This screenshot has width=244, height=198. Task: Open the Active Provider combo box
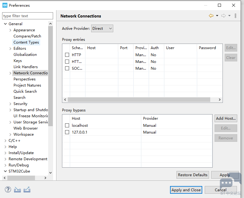point(102,29)
